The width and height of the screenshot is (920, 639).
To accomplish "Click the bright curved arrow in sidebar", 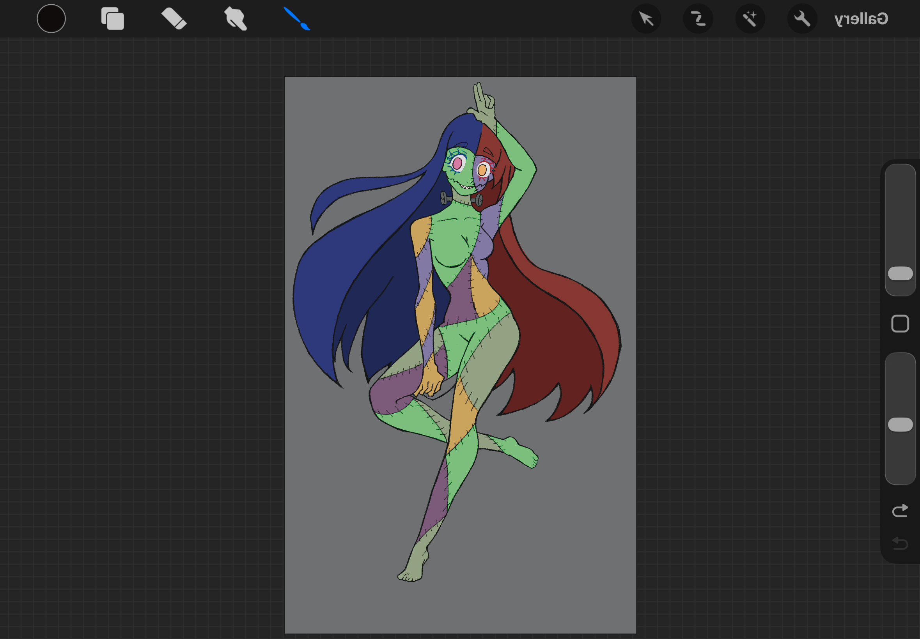I will coord(900,510).
